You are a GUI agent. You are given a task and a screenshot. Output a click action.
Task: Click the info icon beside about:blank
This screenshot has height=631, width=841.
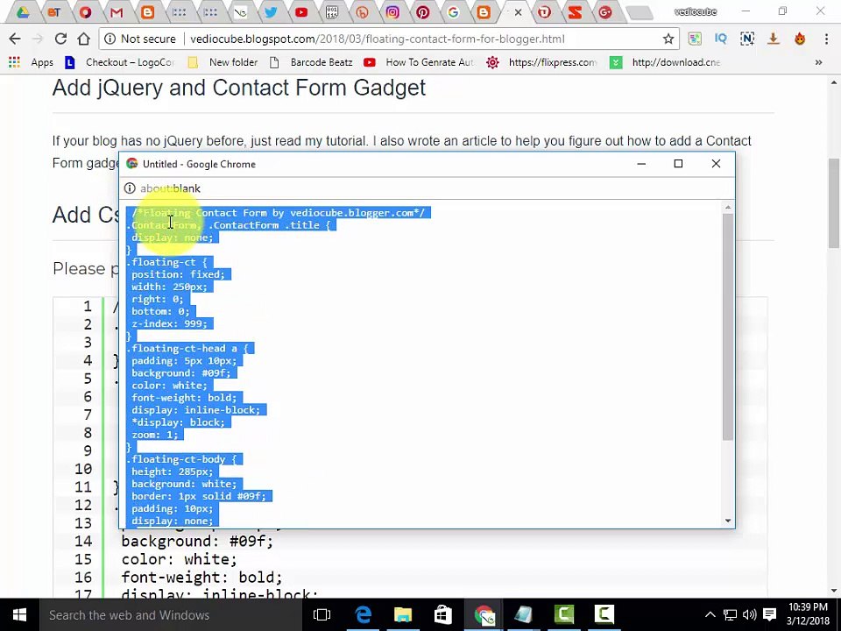130,188
